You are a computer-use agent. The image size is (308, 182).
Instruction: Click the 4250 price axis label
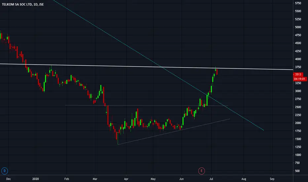click(298, 51)
